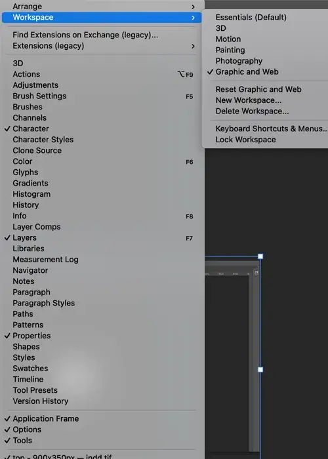Screen dimensions: 328x459
Task: Uncheck the Layers panel item
Action: coord(7,237)
